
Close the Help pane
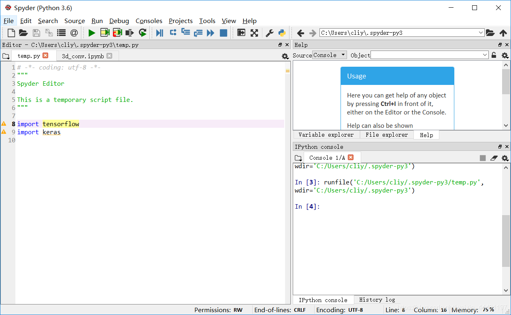pos(507,45)
